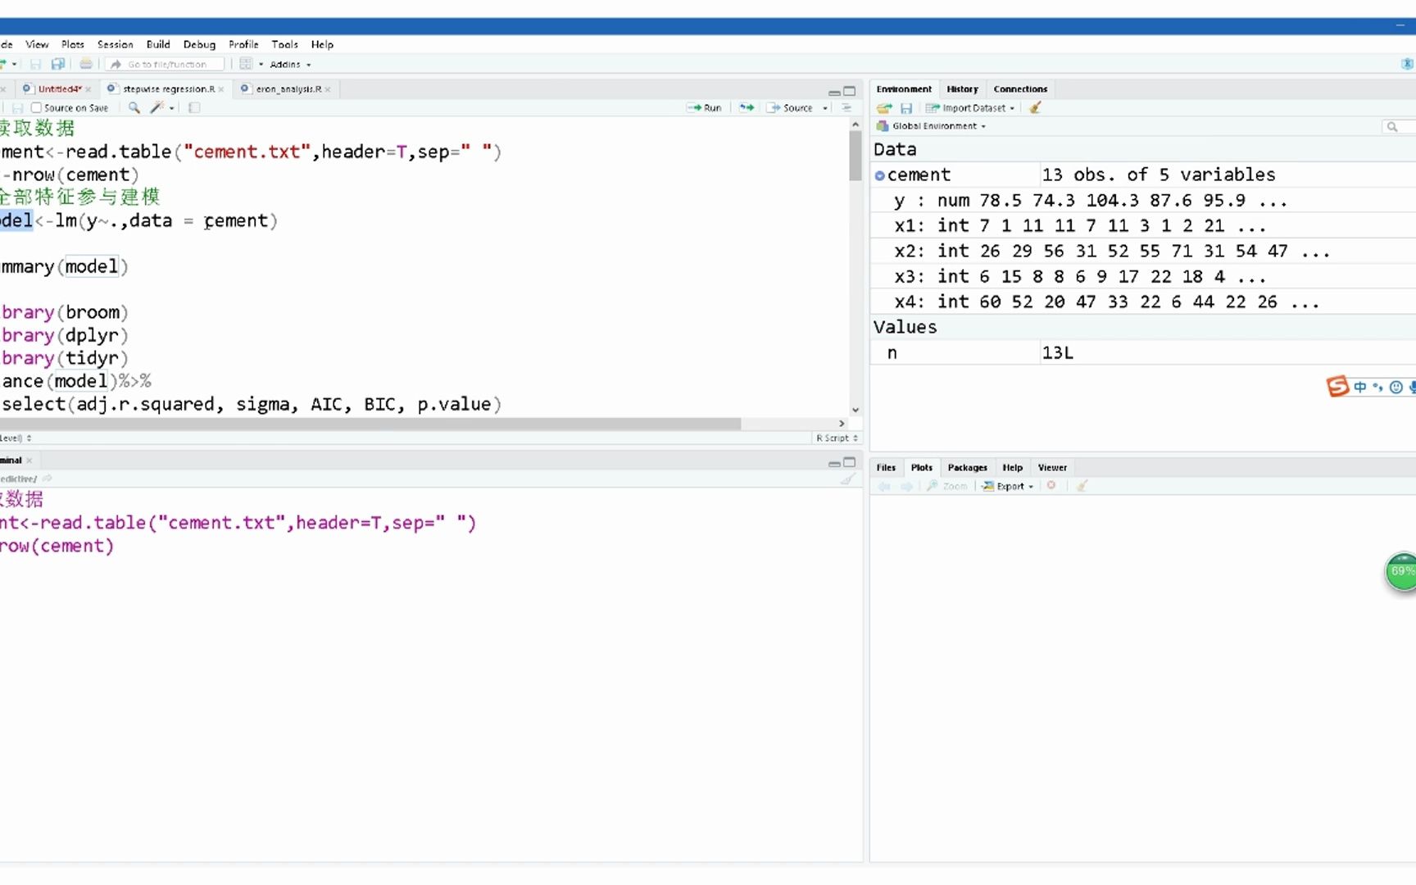Switch to stepwise regression.R tab
This screenshot has width=1416, height=885.
click(169, 88)
